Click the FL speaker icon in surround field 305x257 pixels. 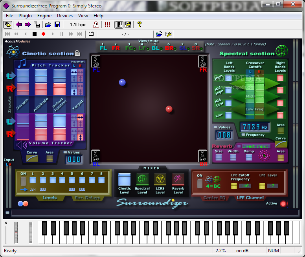tap(96, 62)
